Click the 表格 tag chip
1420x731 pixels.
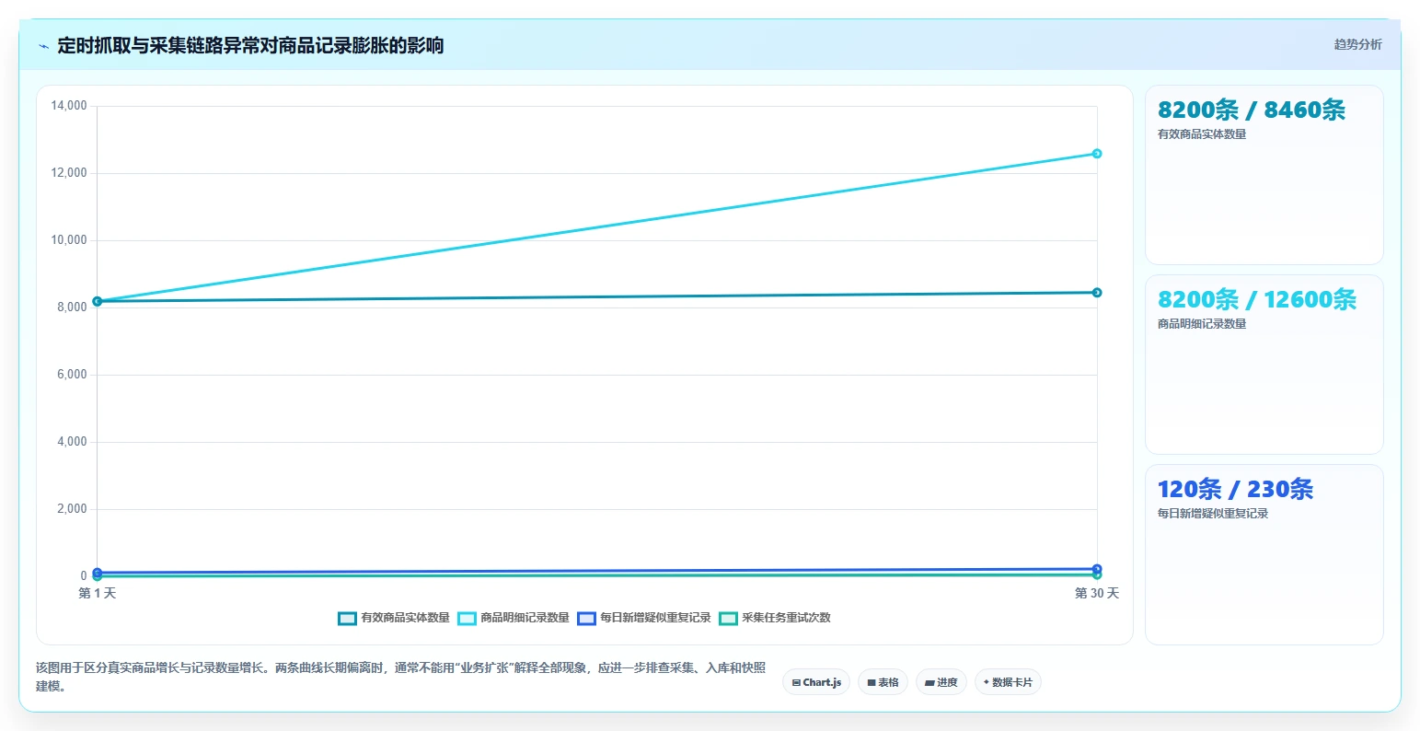883,682
